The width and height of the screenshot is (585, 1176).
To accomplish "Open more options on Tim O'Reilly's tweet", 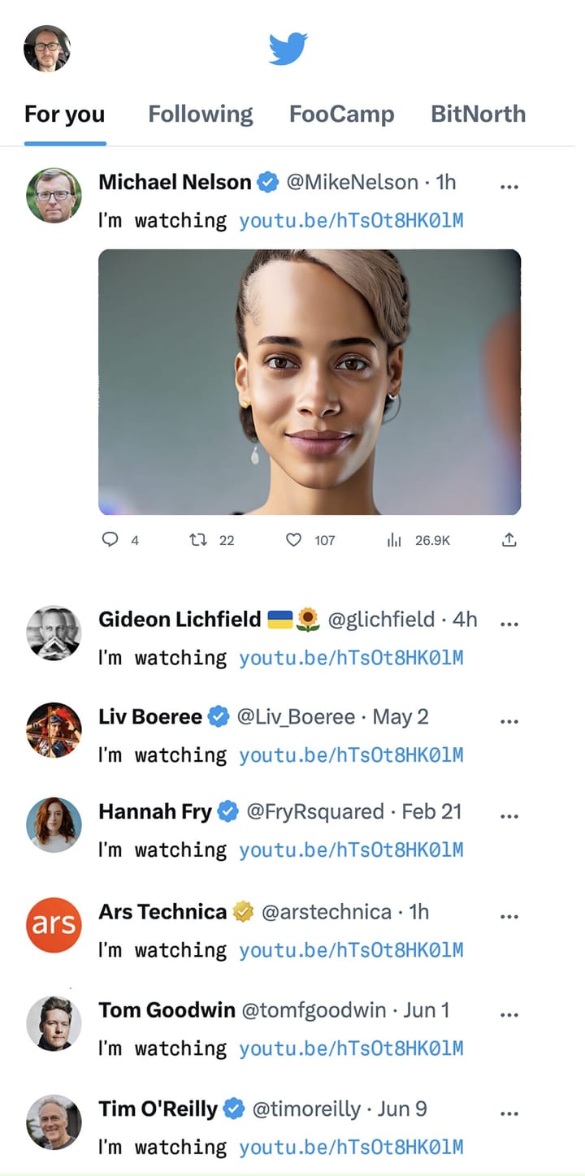I will click(509, 1113).
